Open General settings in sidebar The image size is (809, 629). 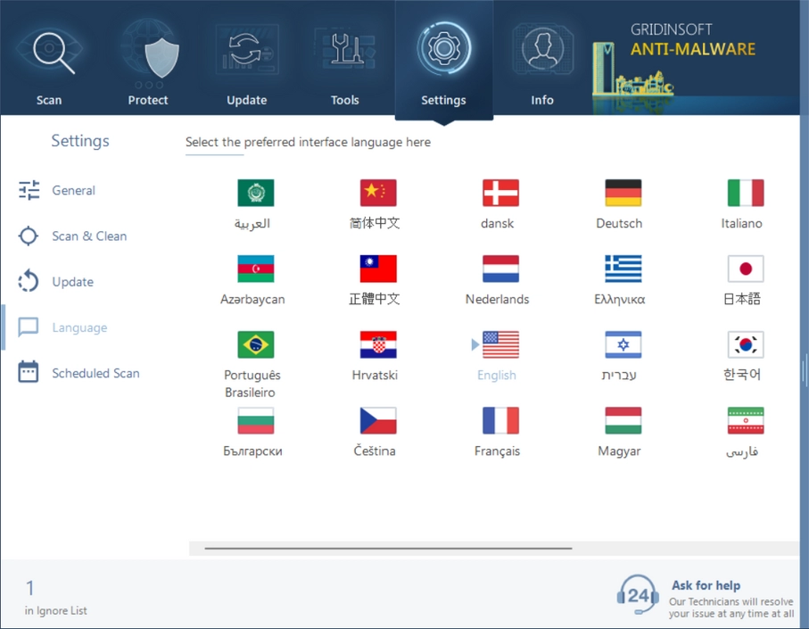point(73,190)
